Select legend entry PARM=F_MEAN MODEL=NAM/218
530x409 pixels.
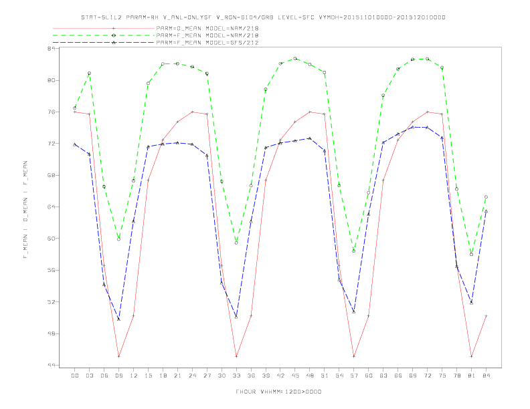click(207, 35)
